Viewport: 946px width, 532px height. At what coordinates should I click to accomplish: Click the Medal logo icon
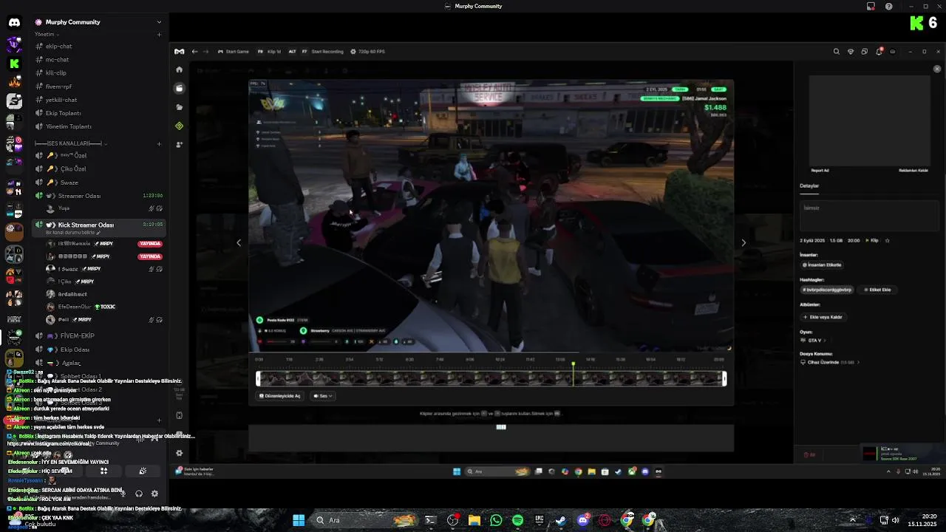click(x=179, y=52)
